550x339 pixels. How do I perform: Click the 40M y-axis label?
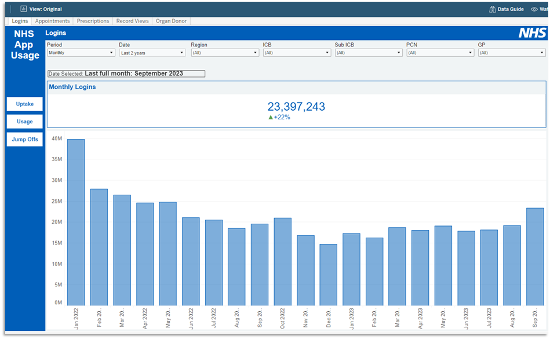point(57,138)
